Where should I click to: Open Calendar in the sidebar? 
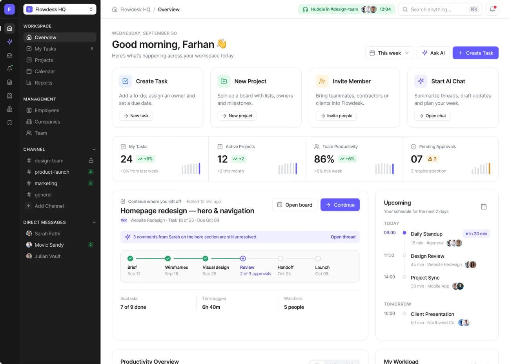(60, 71)
